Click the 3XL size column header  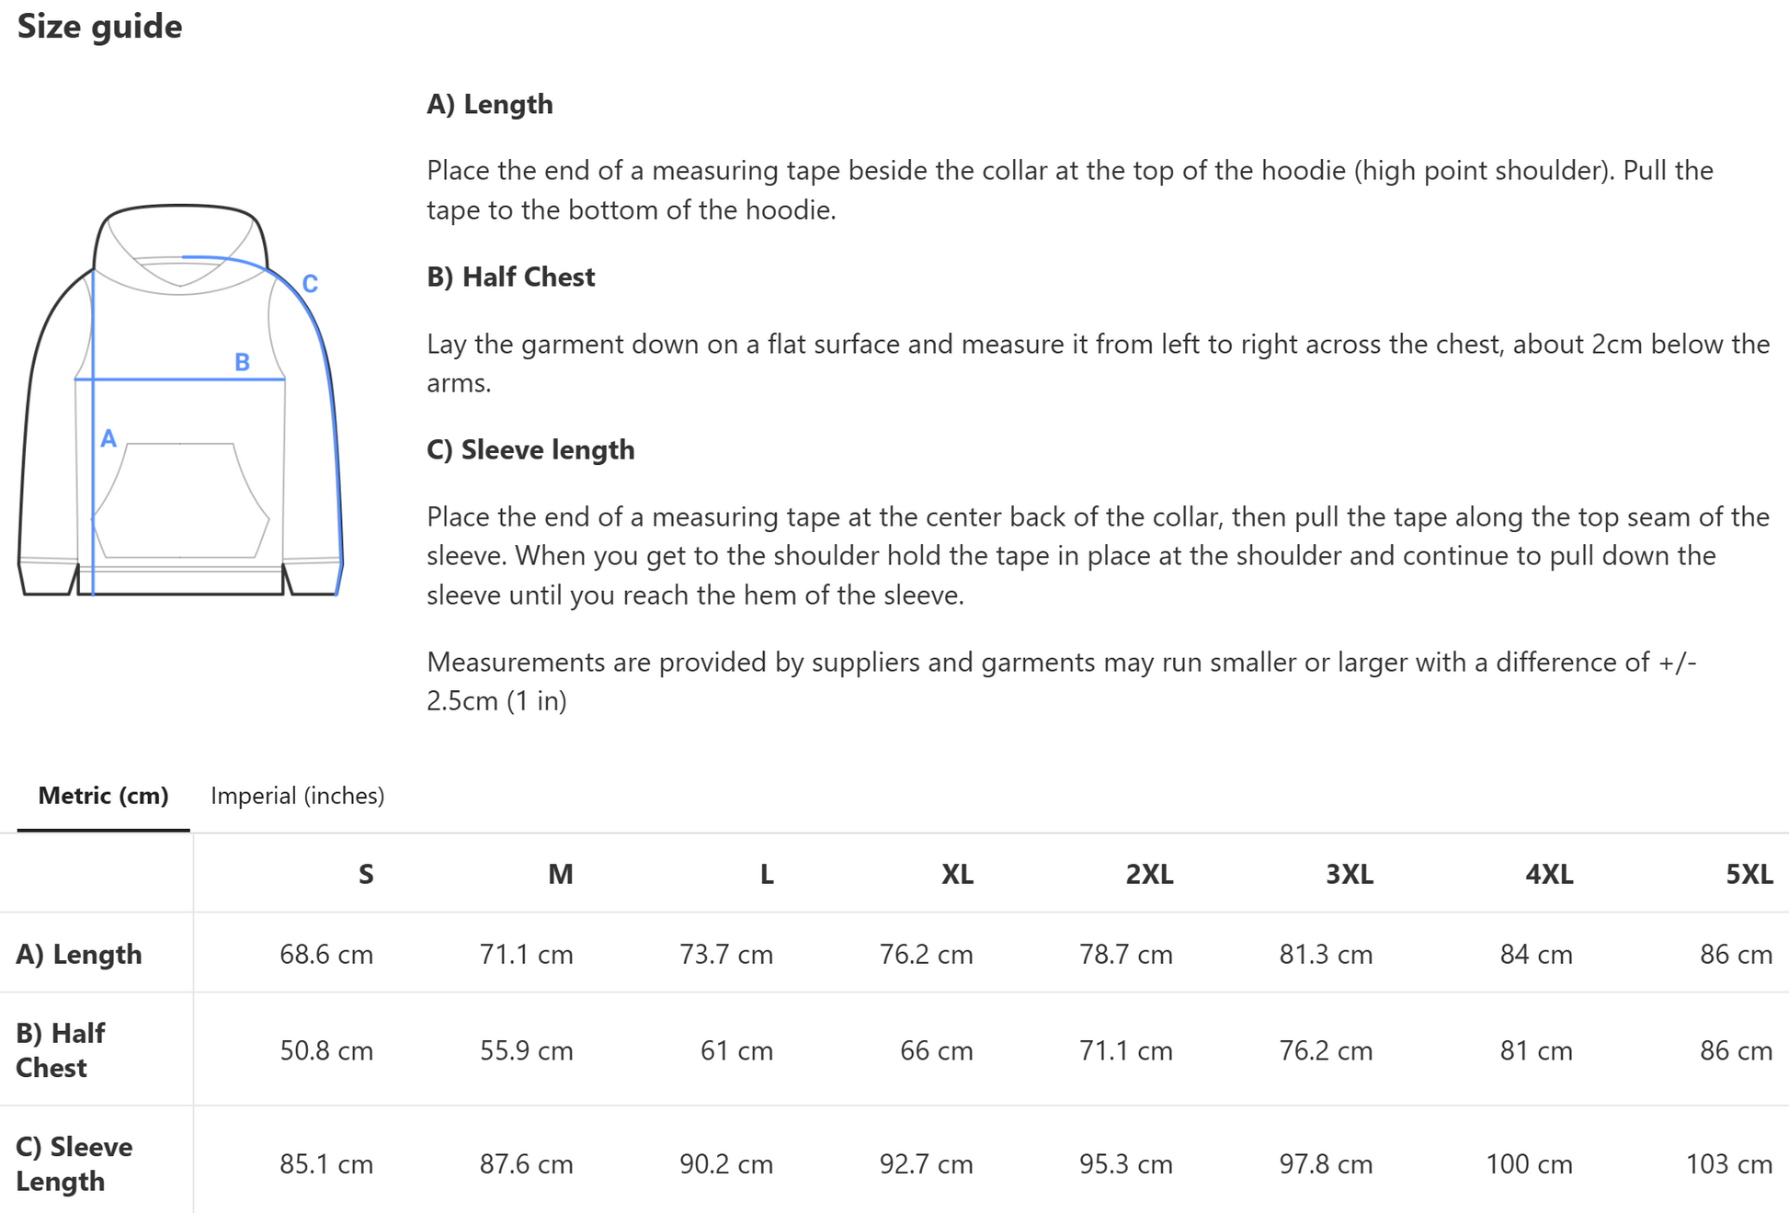tap(1349, 874)
